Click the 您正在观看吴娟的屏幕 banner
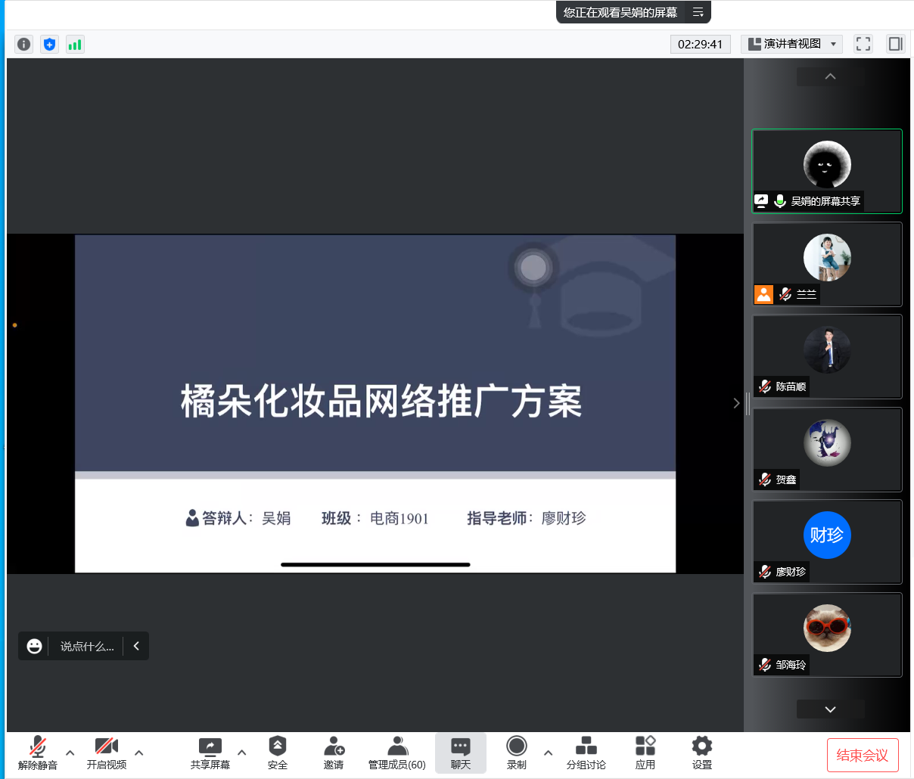Viewport: 914px width, 779px height. click(620, 12)
